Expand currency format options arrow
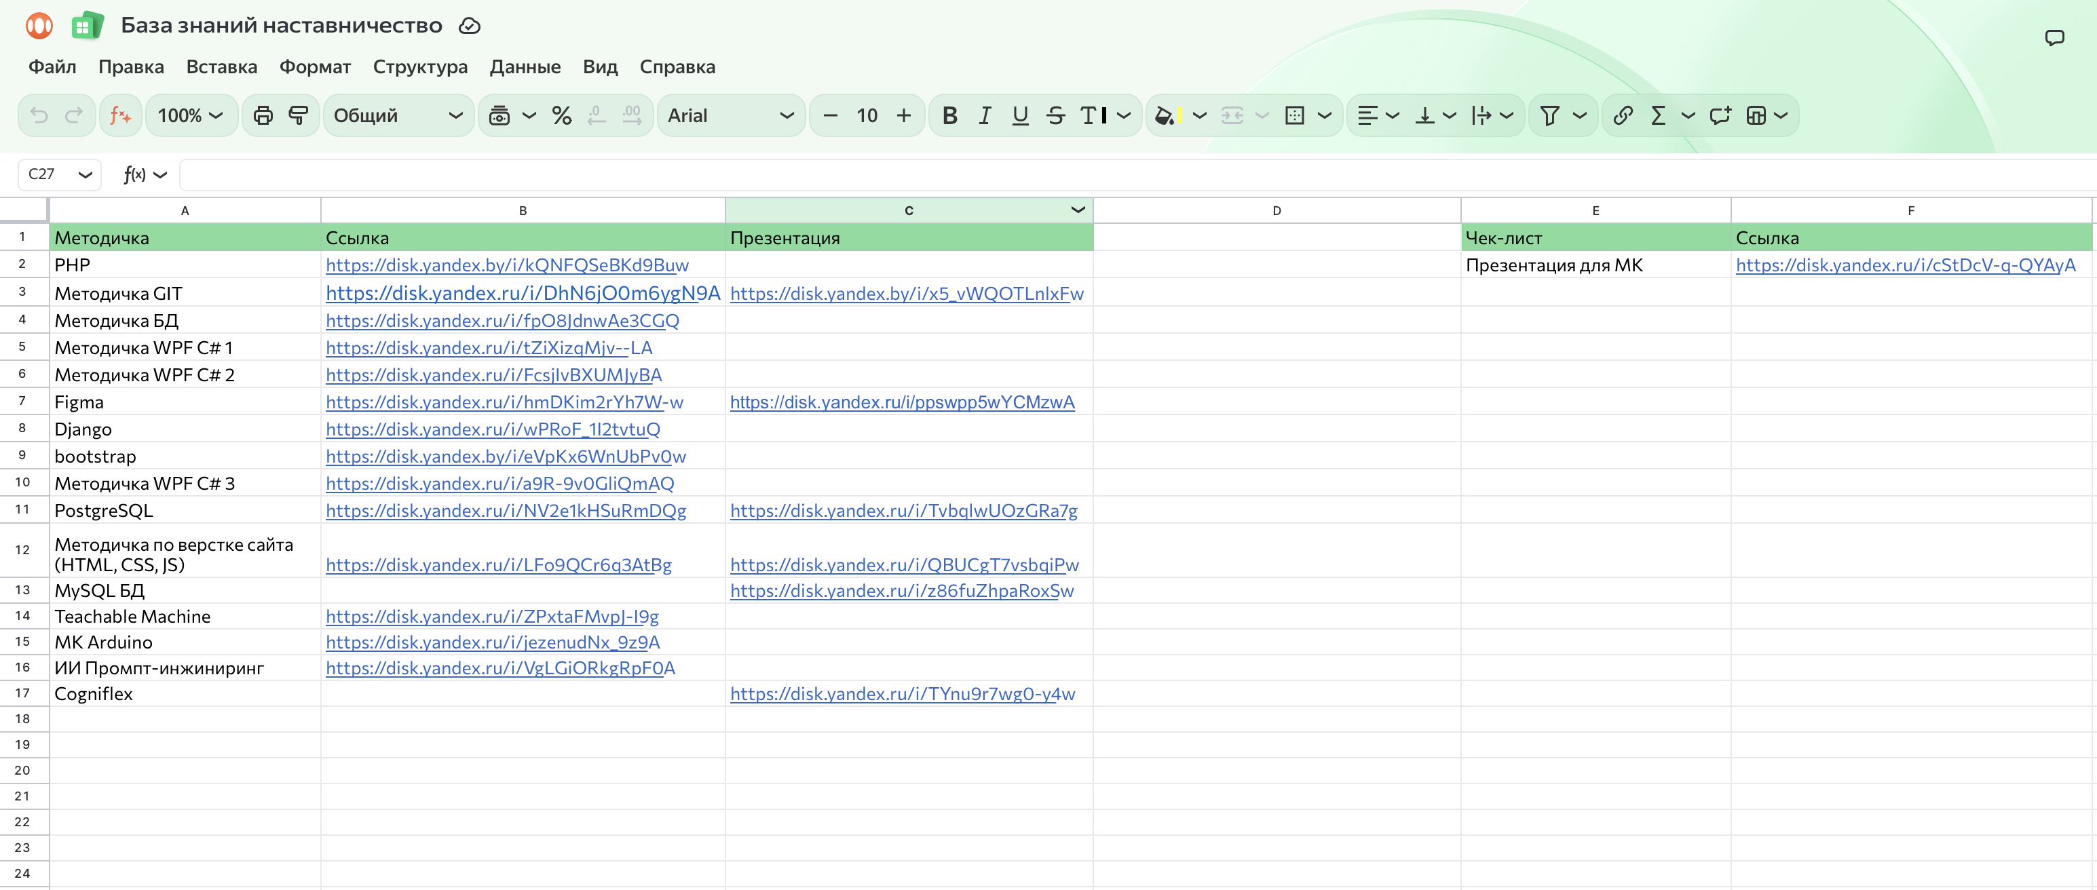The image size is (2097, 890). click(x=529, y=115)
